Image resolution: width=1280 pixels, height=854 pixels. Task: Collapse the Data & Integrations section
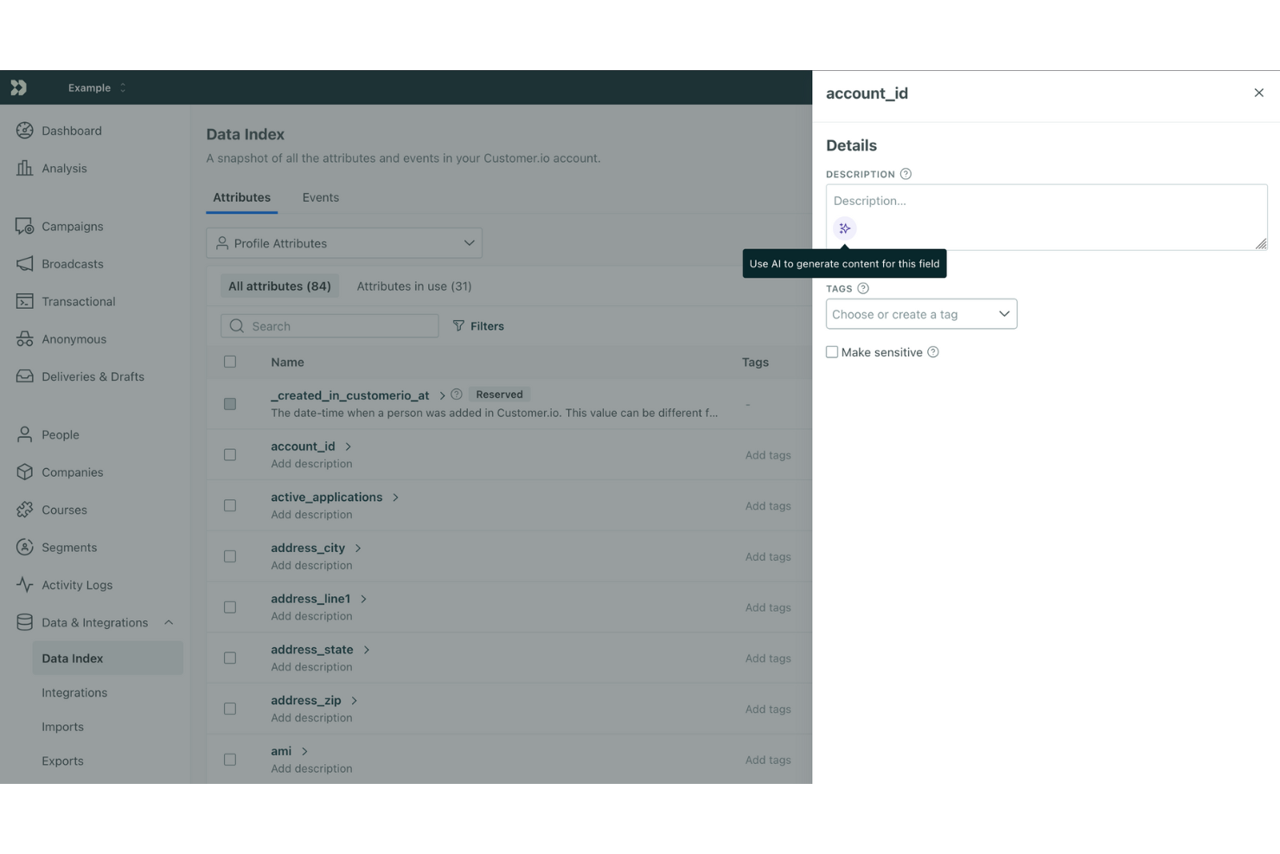pyautogui.click(x=168, y=622)
